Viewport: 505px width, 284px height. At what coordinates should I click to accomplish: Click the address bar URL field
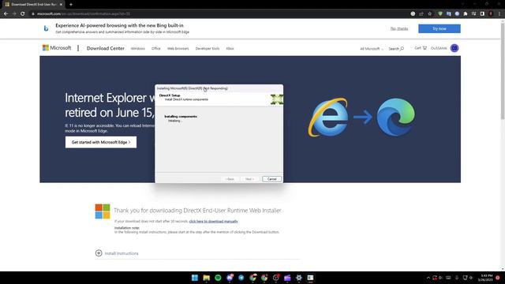coord(219,14)
